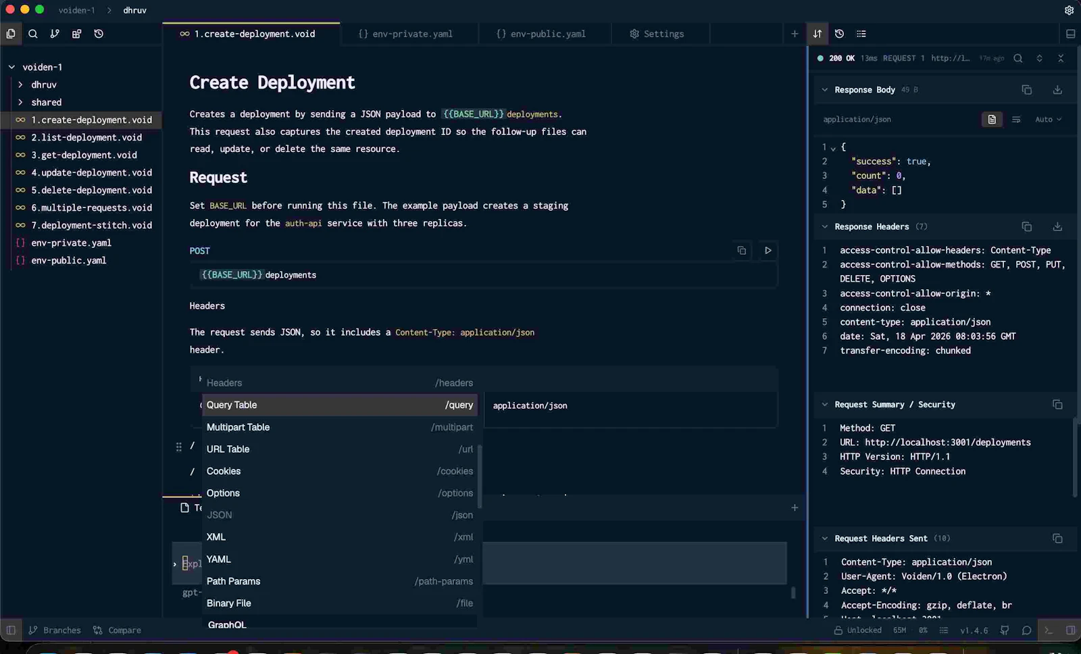
Task: Open the chat bubble icon in status bar
Action: click(x=1026, y=630)
